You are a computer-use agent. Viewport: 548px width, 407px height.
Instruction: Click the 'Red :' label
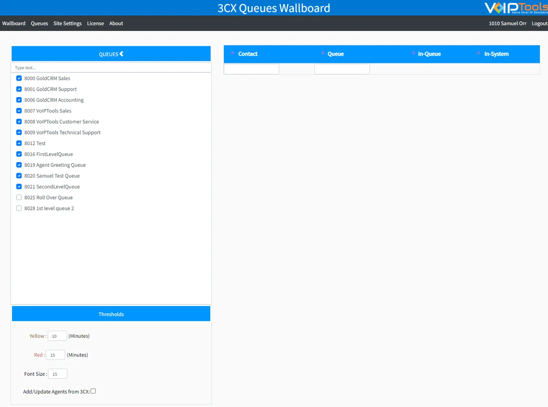click(40, 355)
